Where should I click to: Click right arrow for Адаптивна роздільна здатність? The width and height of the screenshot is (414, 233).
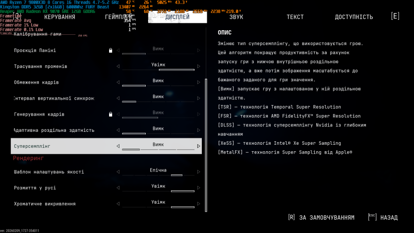198,130
